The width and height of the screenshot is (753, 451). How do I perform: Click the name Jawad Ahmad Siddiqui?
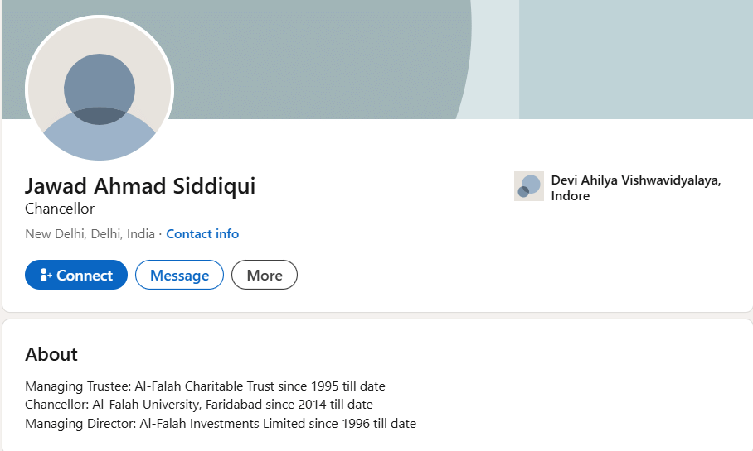tap(140, 186)
